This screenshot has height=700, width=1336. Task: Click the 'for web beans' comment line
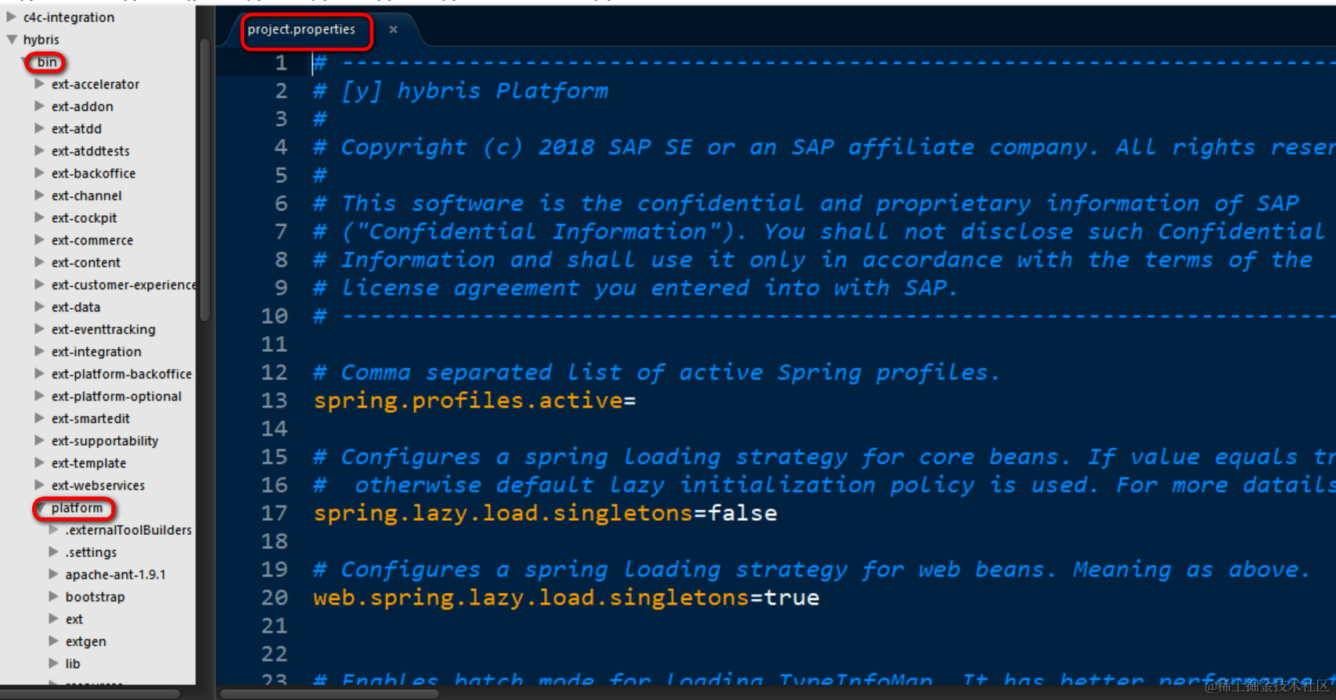811,569
